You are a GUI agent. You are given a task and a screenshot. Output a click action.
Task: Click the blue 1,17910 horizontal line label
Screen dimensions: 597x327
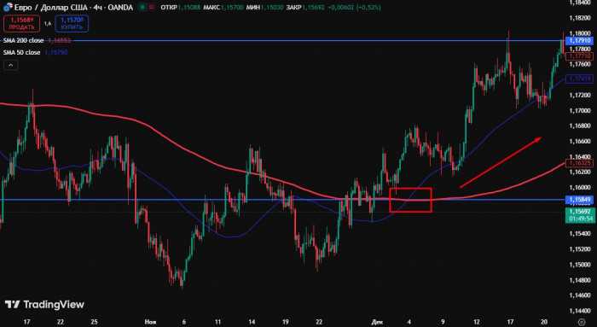tap(579, 40)
